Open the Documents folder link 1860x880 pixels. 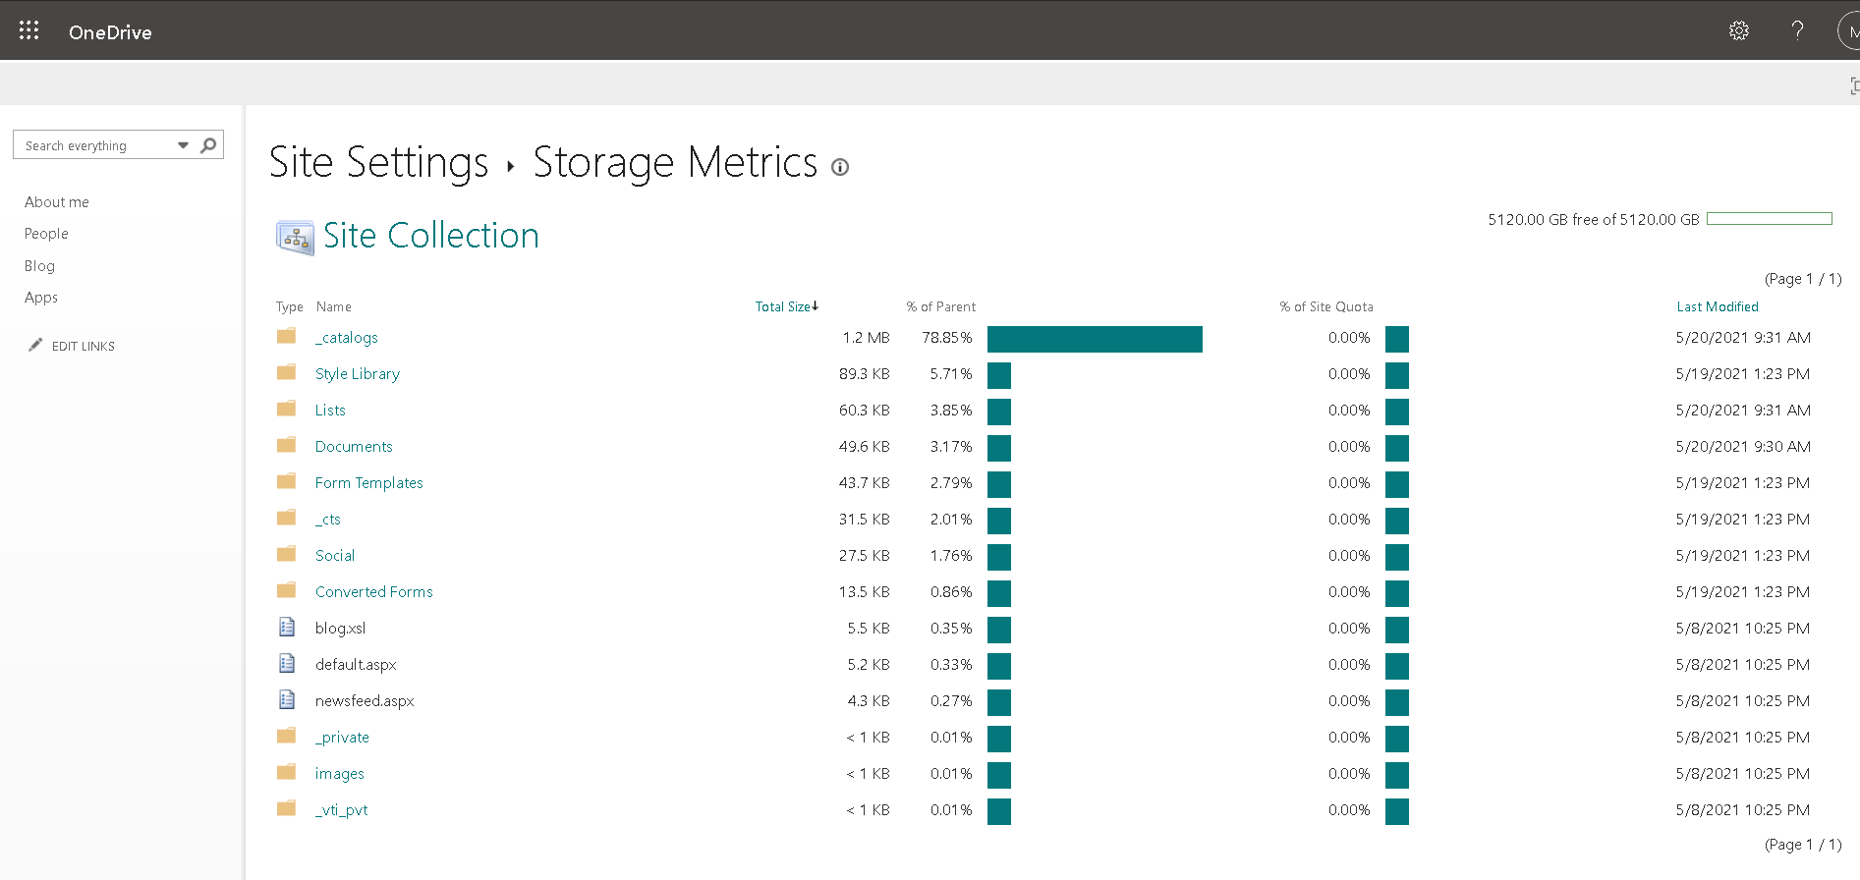(x=354, y=447)
